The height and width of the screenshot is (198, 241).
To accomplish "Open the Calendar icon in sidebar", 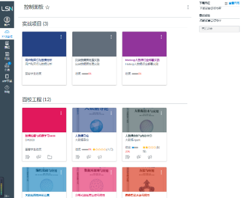I will pos(7,56).
